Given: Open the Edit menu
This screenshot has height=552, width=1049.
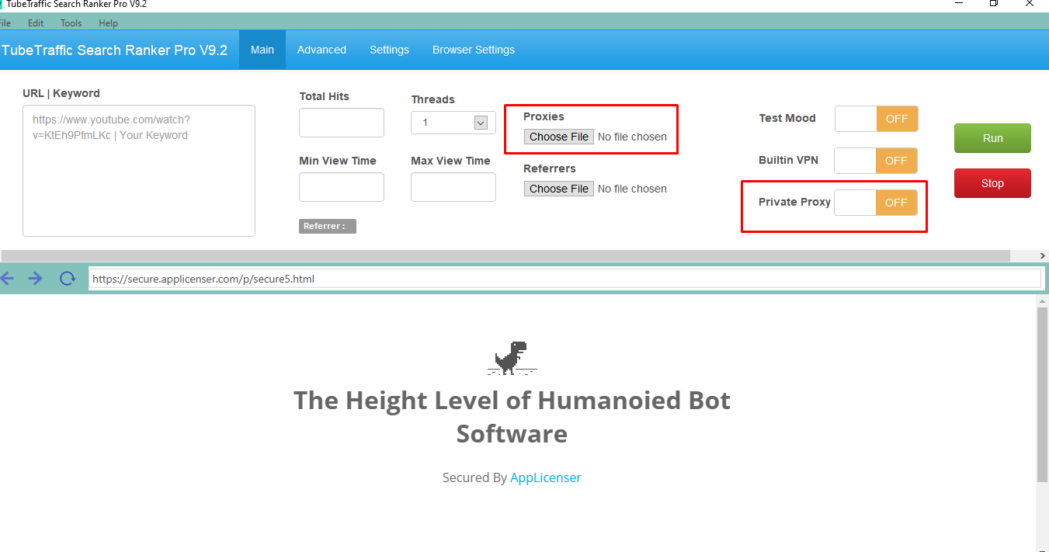Looking at the screenshot, I should 36,23.
